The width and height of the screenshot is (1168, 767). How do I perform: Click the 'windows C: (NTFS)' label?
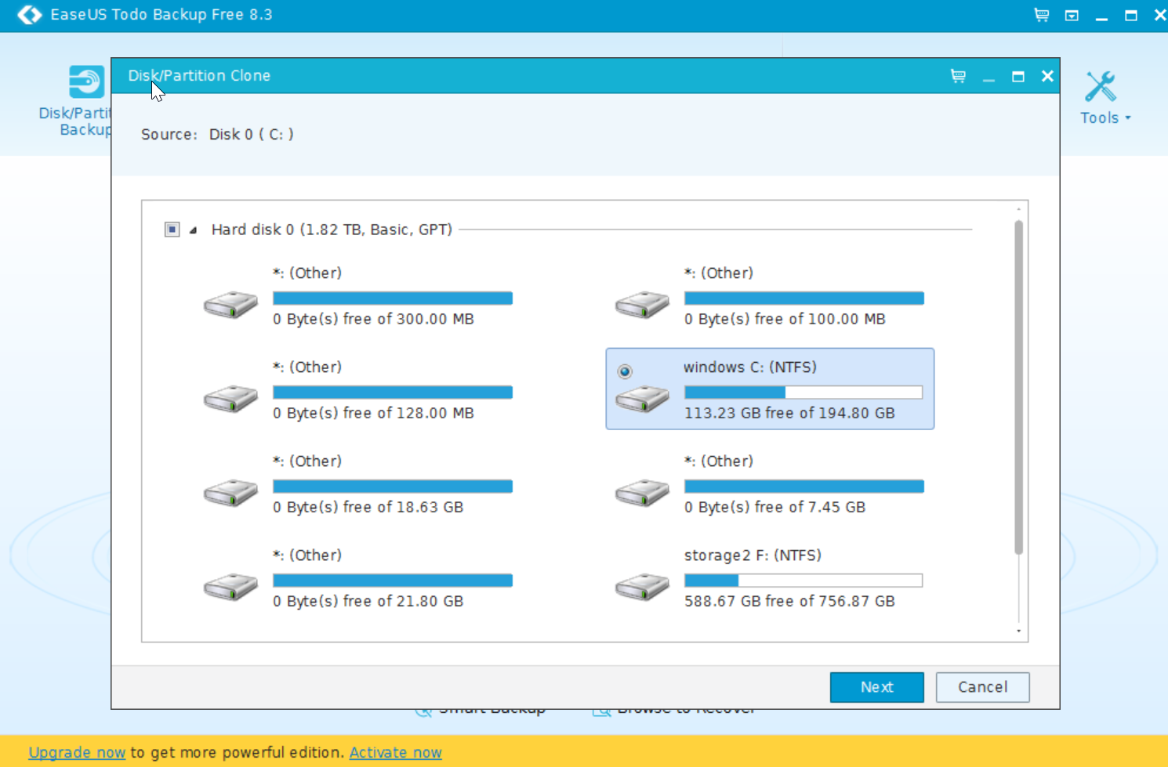(x=750, y=367)
